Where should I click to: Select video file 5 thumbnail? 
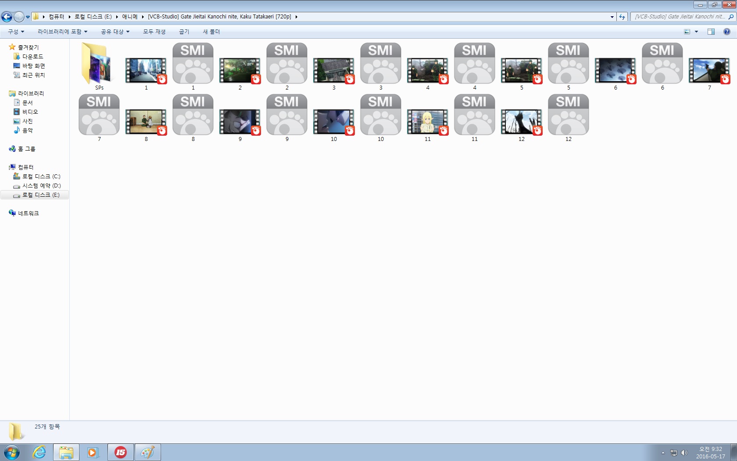pyautogui.click(x=522, y=71)
